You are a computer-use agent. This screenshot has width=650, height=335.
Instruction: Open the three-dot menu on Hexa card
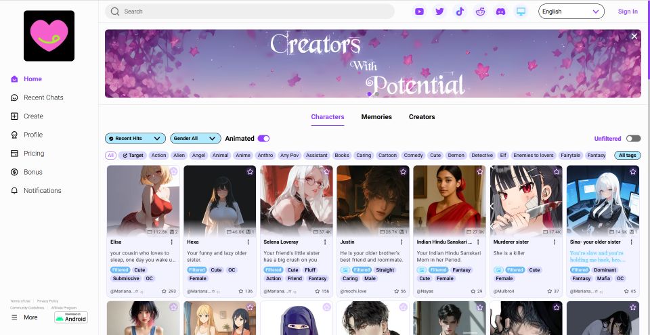click(x=248, y=242)
